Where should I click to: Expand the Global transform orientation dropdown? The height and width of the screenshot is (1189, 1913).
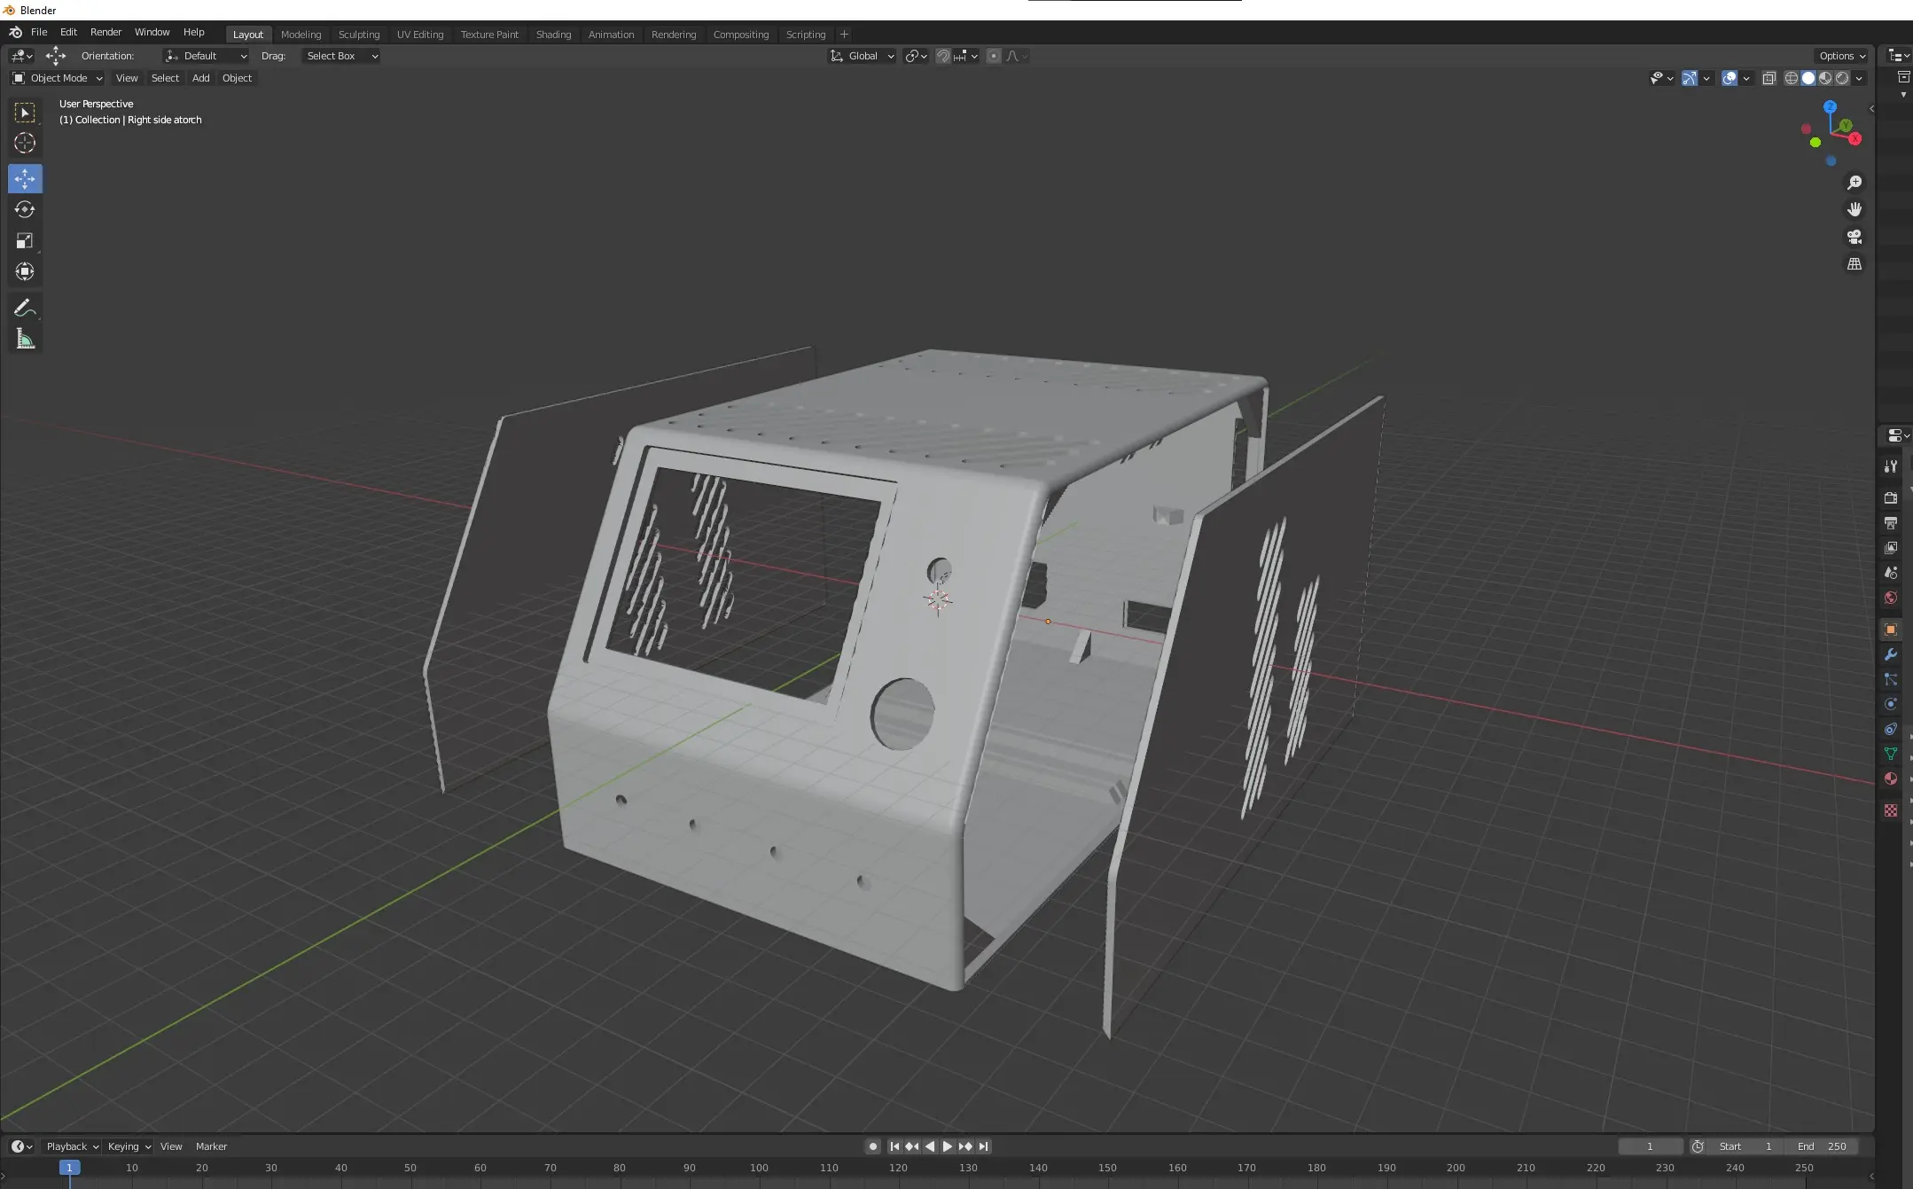(x=863, y=56)
